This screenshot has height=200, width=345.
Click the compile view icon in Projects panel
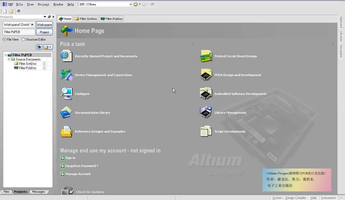(x=39, y=47)
